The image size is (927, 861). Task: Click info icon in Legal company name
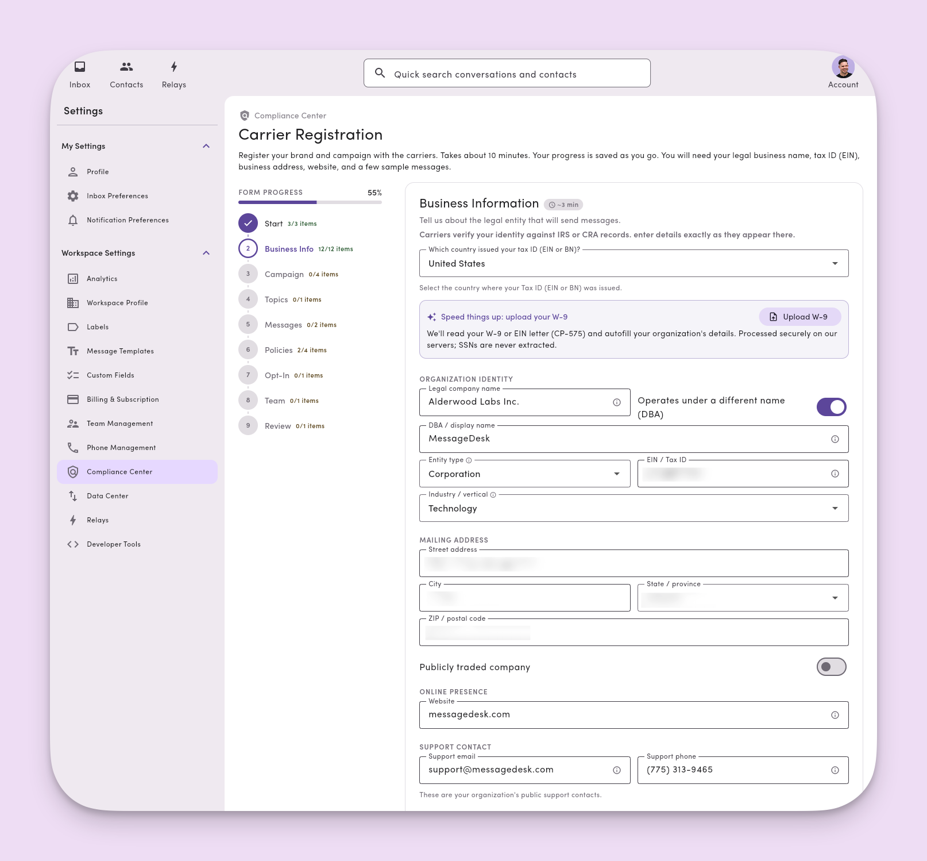pyautogui.click(x=617, y=402)
